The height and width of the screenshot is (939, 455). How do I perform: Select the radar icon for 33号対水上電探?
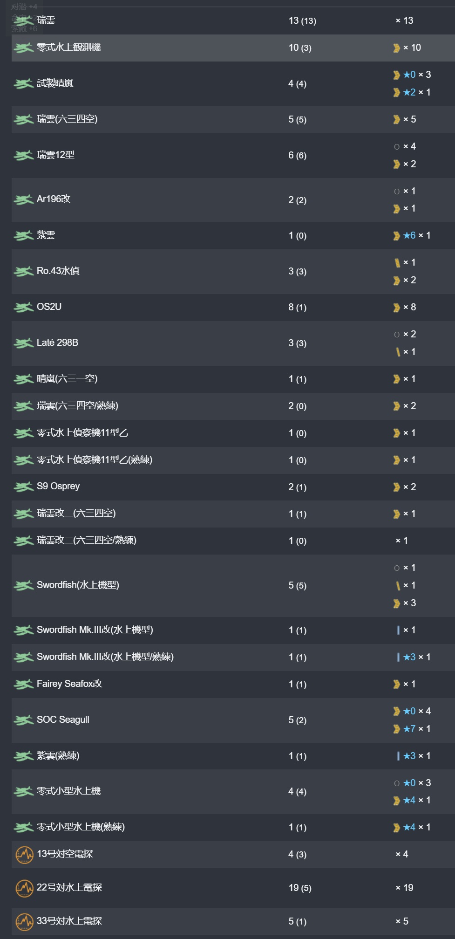(24, 922)
